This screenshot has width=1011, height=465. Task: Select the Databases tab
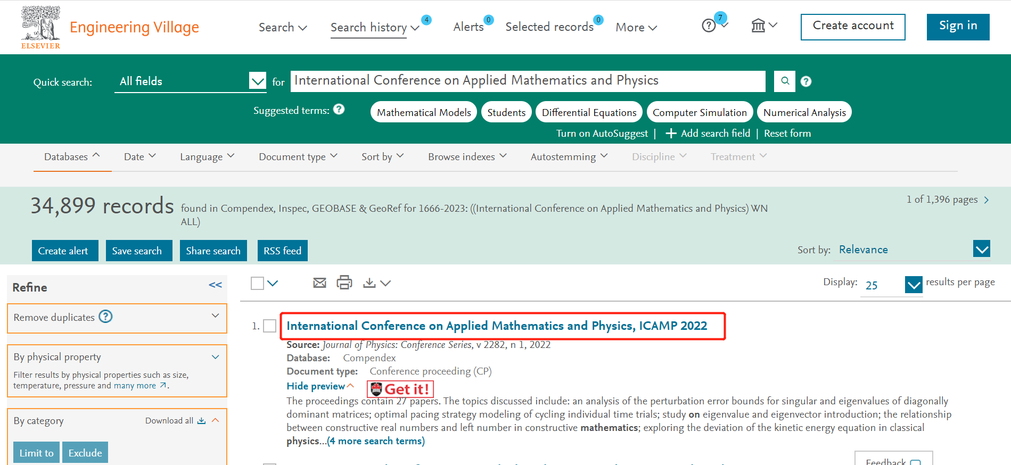[72, 156]
